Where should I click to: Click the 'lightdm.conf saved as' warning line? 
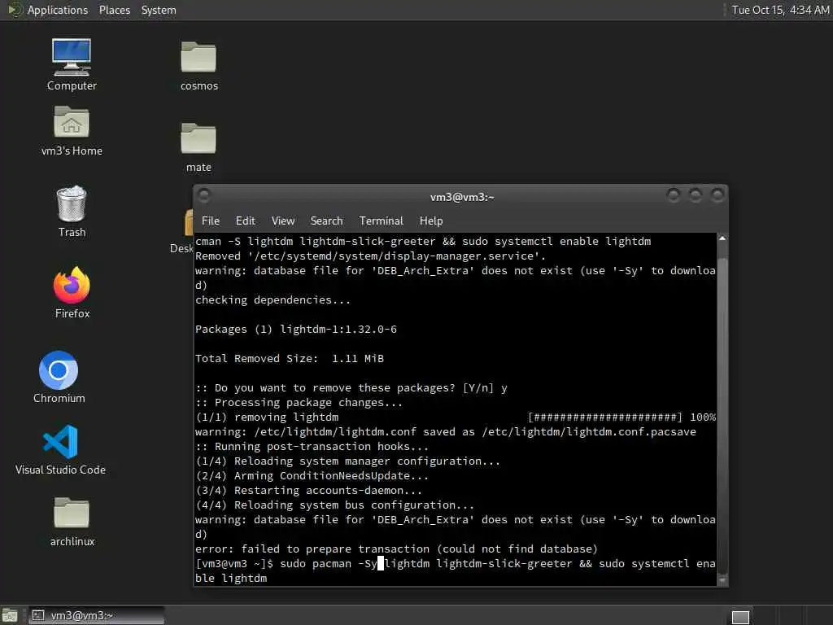tap(445, 431)
